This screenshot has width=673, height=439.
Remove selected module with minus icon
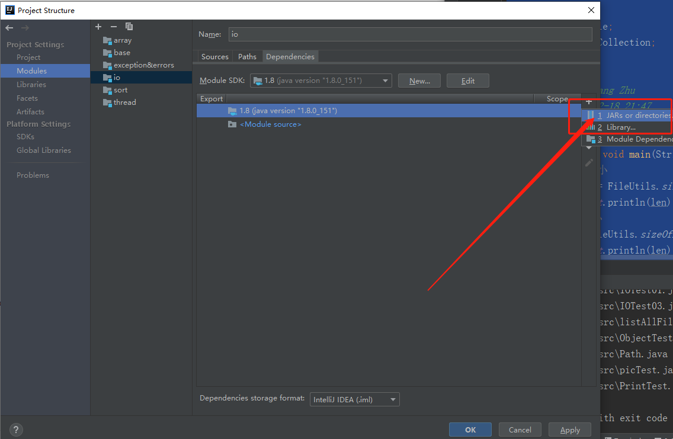(114, 27)
